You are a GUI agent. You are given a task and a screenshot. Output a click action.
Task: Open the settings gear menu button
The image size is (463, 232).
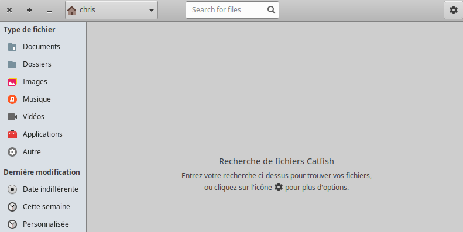[453, 10]
